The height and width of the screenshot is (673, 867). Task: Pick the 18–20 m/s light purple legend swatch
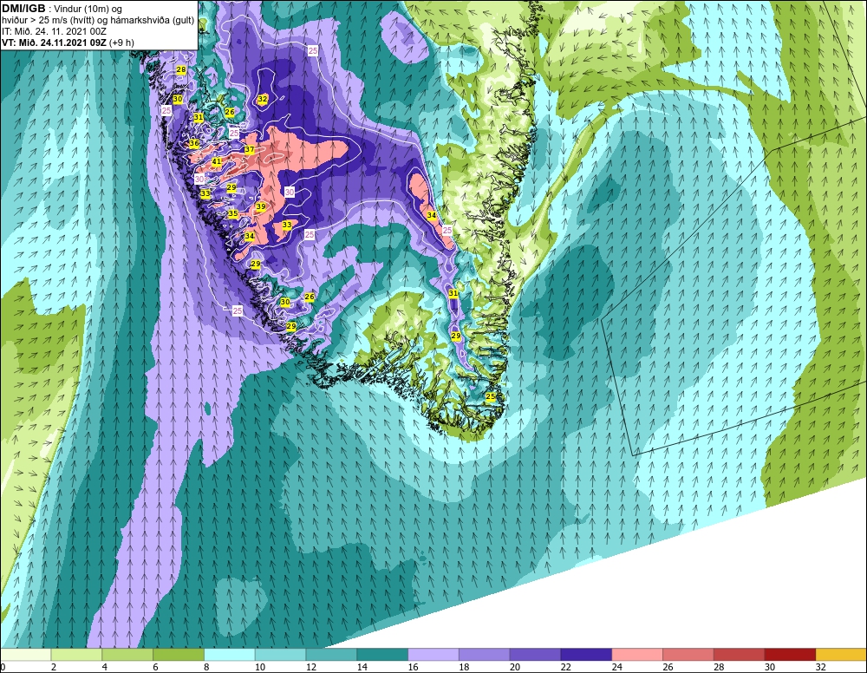coord(484,654)
